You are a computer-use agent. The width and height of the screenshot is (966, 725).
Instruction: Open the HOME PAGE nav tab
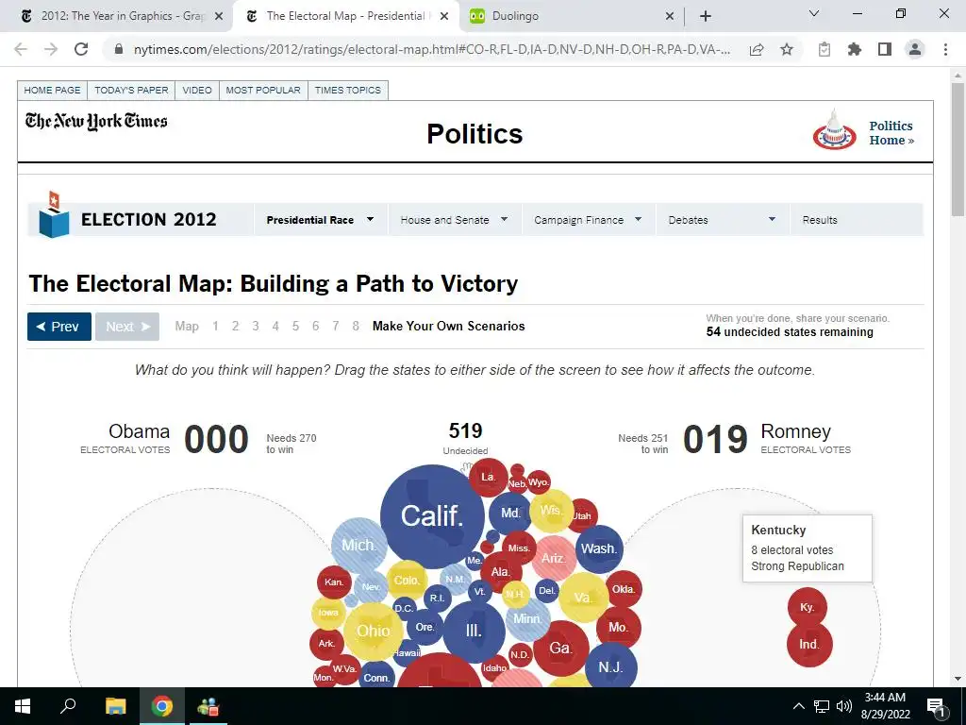[53, 90]
